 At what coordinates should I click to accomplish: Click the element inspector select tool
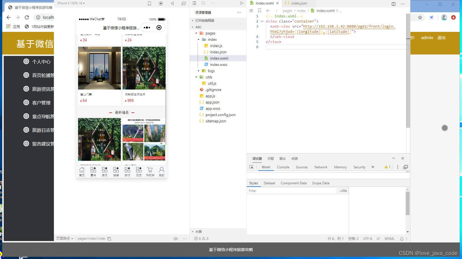(251, 167)
